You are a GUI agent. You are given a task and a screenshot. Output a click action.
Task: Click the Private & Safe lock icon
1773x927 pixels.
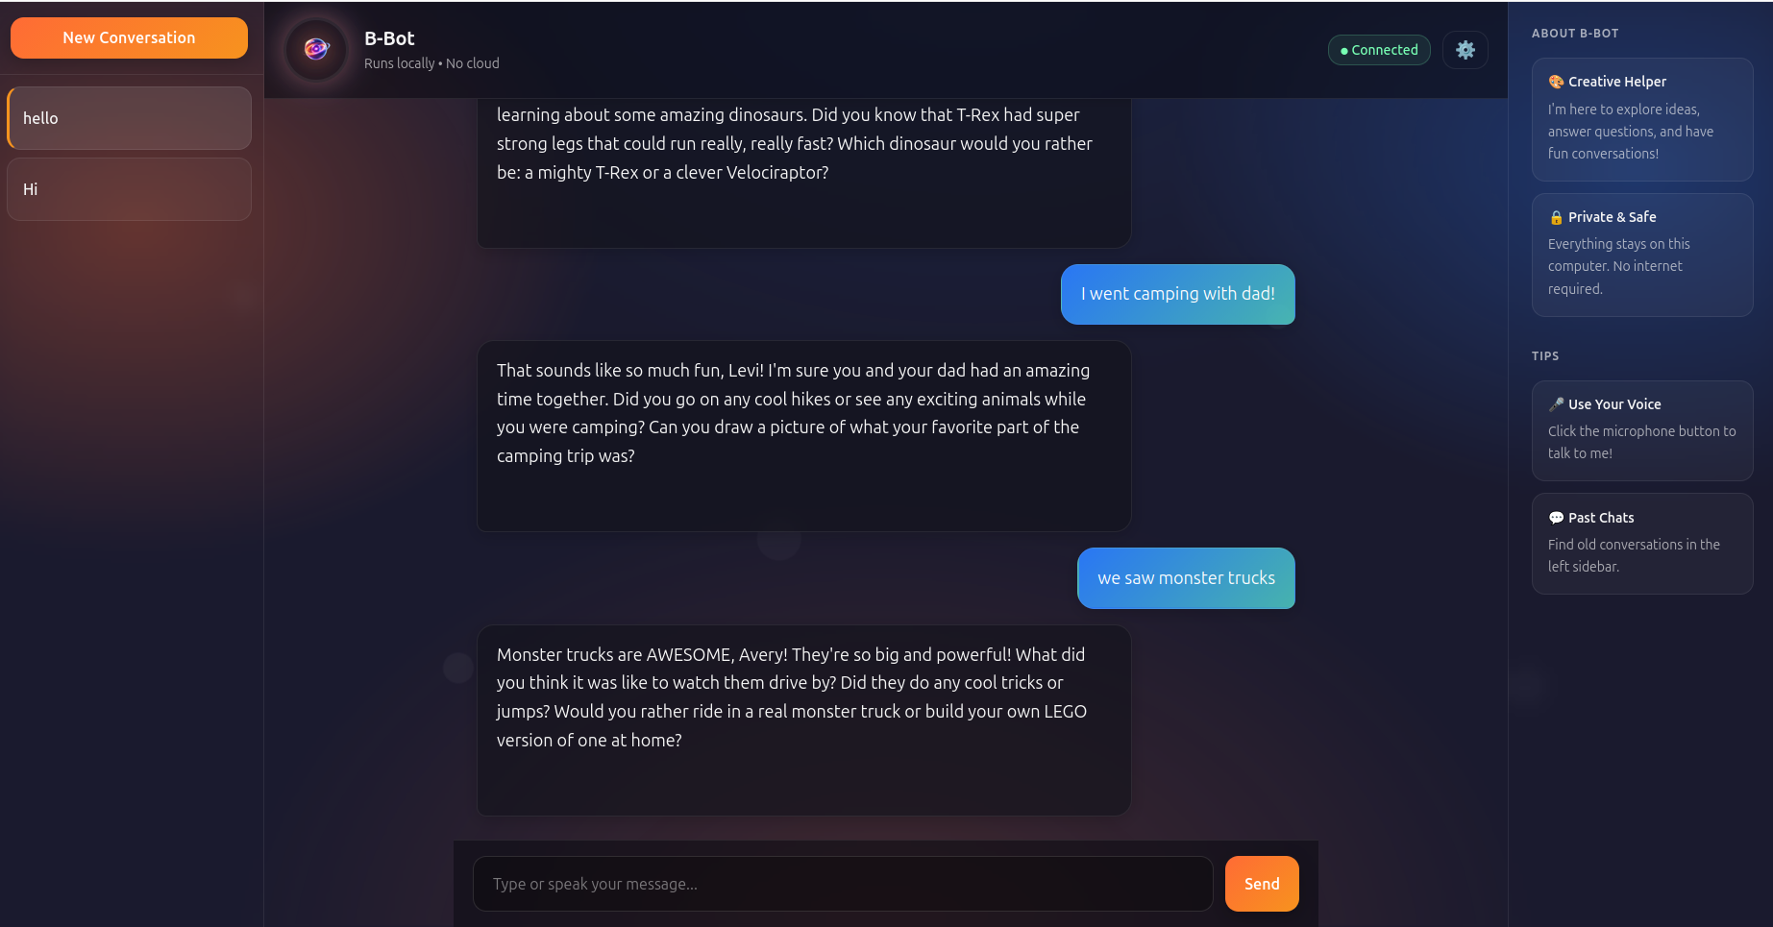click(1555, 216)
